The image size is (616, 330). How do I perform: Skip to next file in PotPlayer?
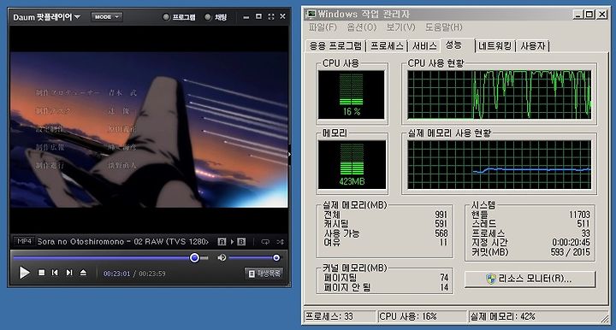[69, 273]
